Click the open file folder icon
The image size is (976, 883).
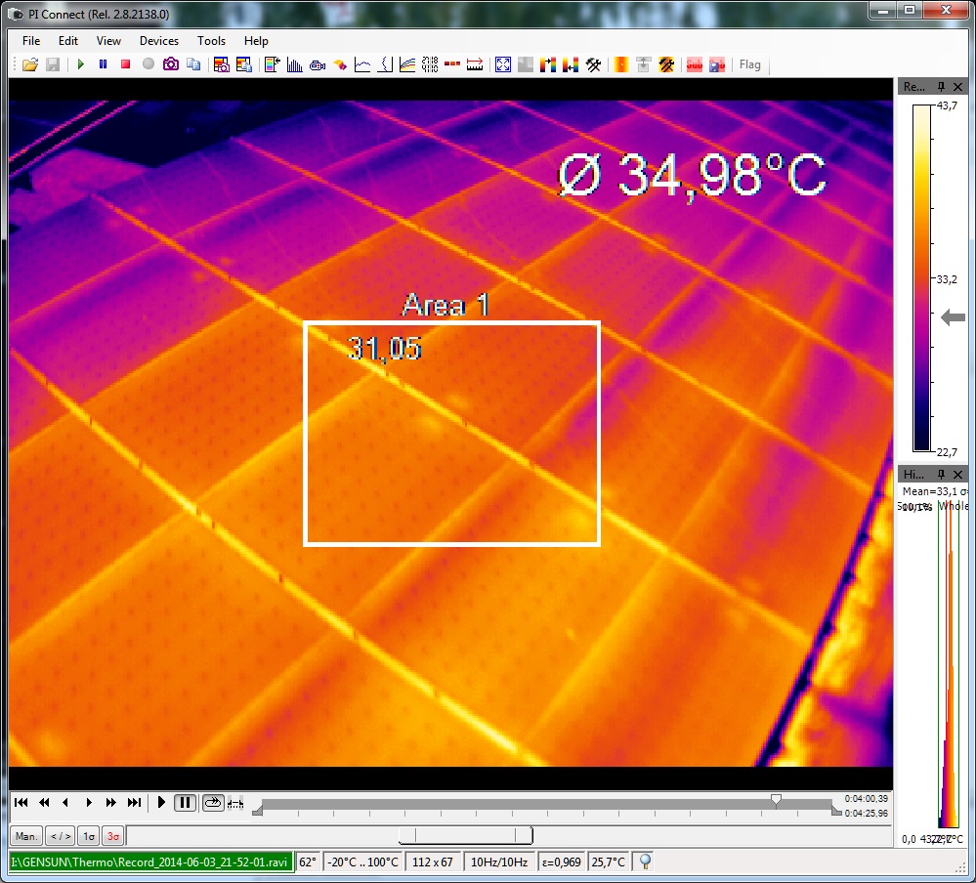30,64
